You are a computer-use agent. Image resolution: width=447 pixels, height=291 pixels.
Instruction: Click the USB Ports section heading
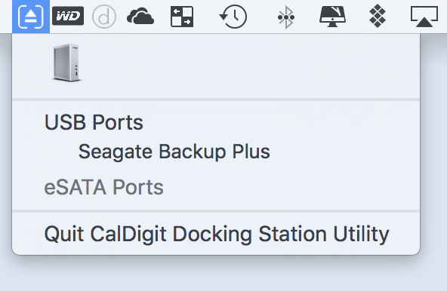point(94,122)
